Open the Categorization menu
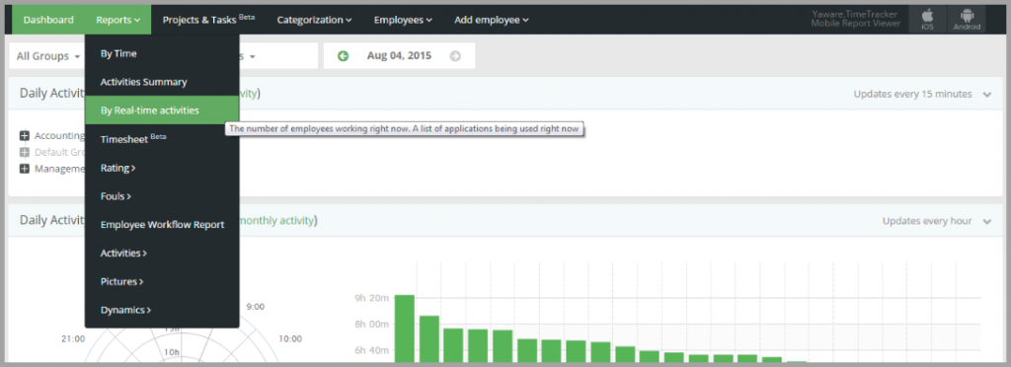Screen dimensions: 1011x367 tap(314, 20)
